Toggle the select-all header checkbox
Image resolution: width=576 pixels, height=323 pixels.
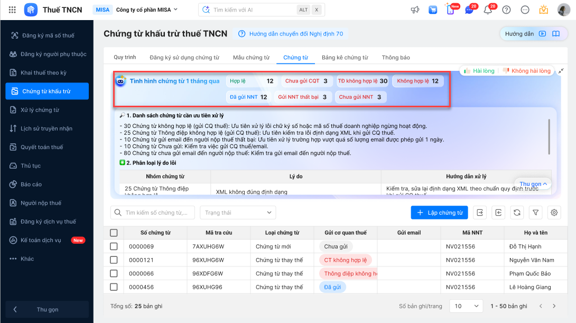click(114, 233)
